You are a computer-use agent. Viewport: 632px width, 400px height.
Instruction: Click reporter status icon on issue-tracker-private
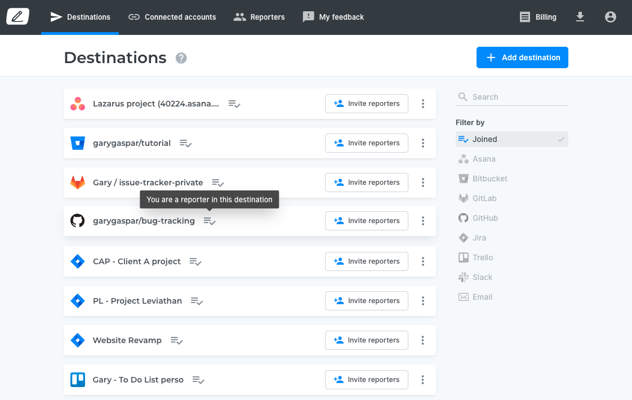click(217, 183)
